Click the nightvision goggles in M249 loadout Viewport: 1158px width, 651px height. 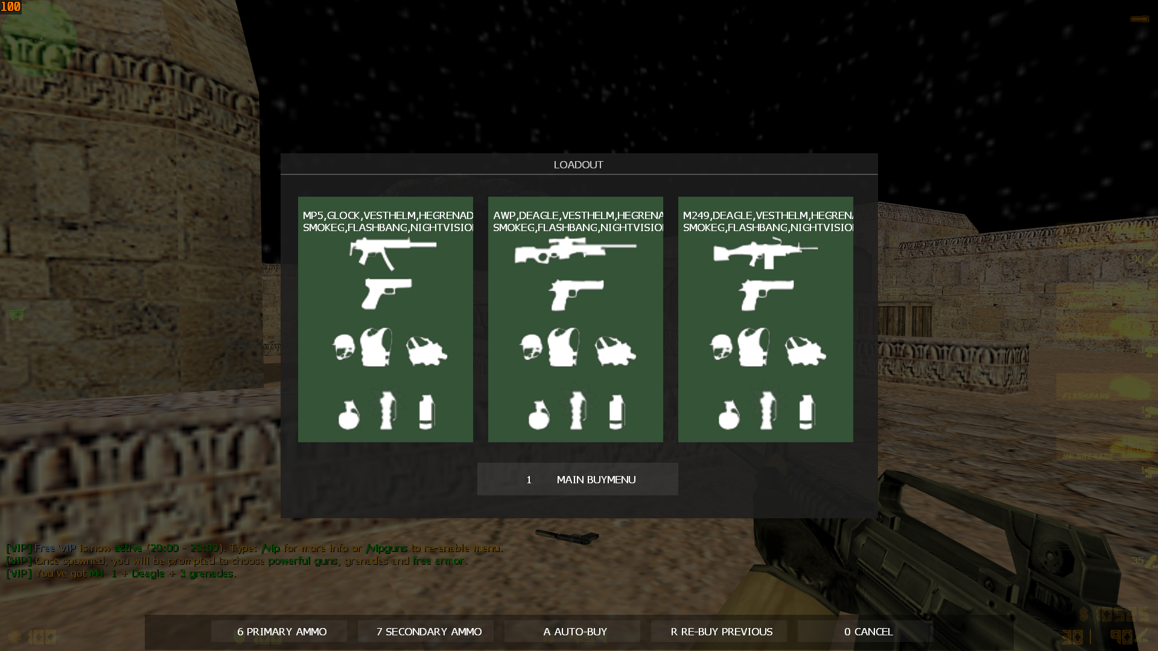coord(805,351)
